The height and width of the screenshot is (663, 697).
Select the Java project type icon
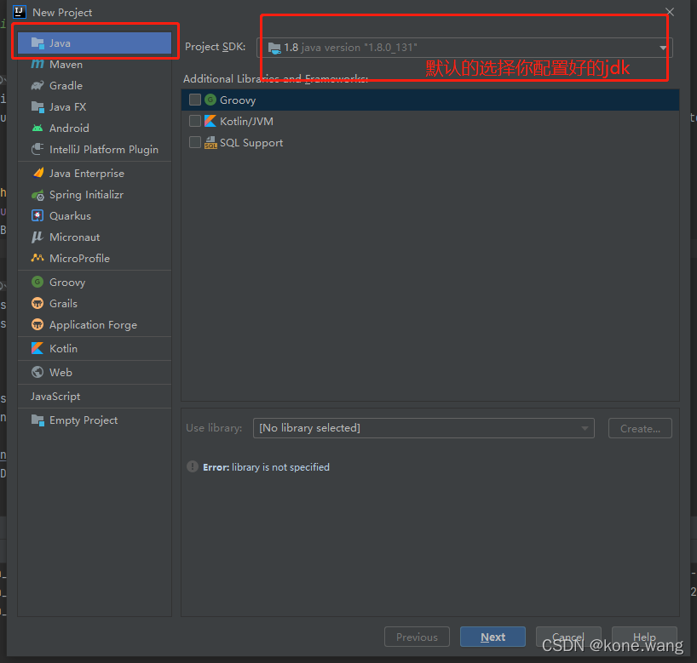click(37, 43)
